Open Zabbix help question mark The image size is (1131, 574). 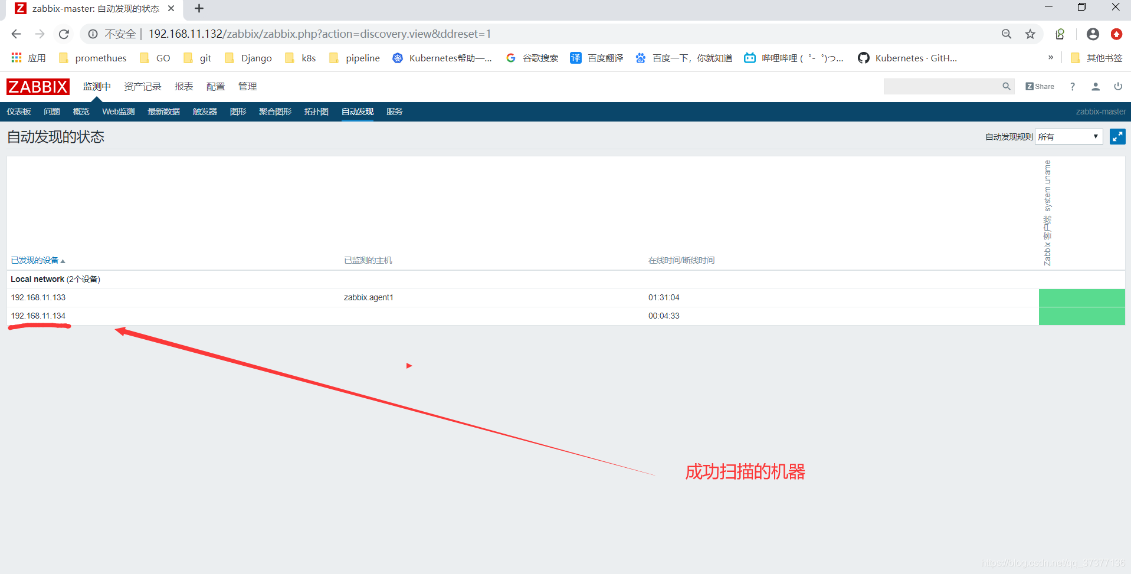click(x=1073, y=87)
